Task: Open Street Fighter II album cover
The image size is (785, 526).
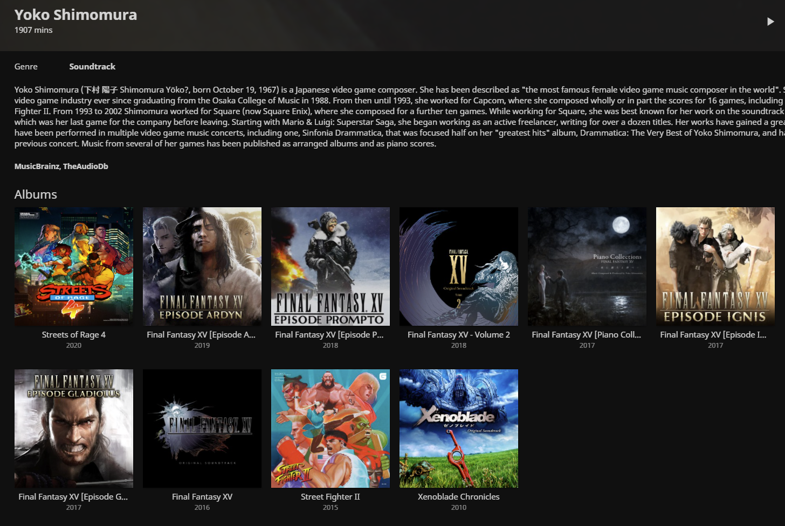Action: coord(330,429)
